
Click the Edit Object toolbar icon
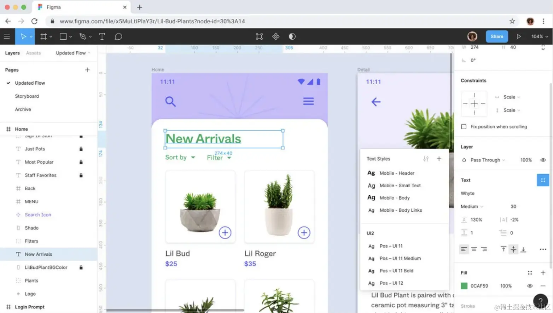click(x=259, y=36)
